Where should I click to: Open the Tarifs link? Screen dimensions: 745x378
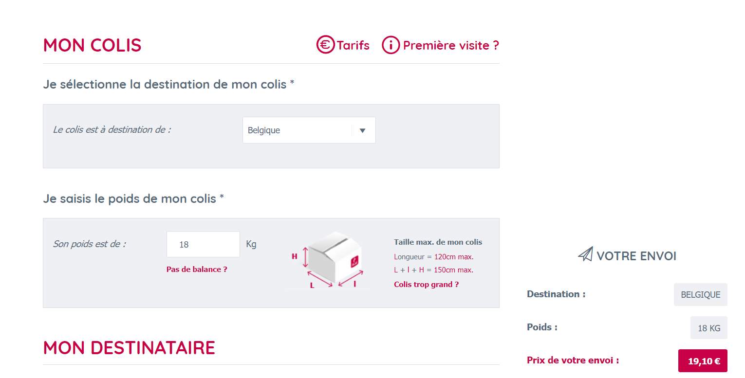click(x=353, y=45)
